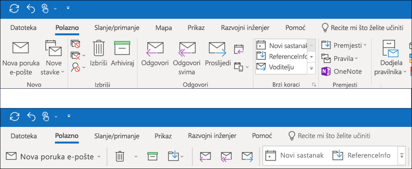This screenshot has height=169, width=412.
Task: Click Quick Steps gallery scroll-up arrow
Action: 311,45
